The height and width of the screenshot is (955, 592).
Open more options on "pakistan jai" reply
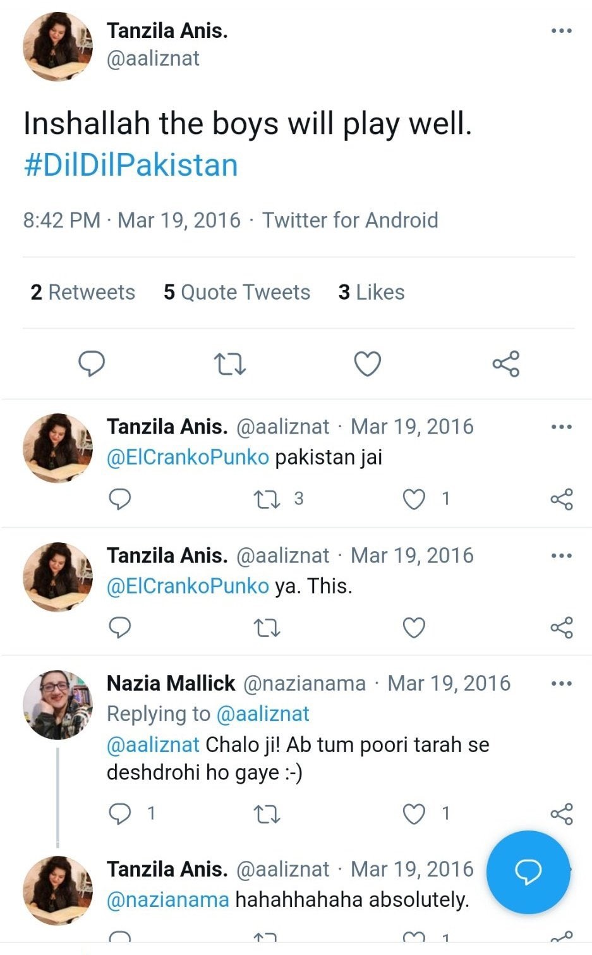coord(561,427)
